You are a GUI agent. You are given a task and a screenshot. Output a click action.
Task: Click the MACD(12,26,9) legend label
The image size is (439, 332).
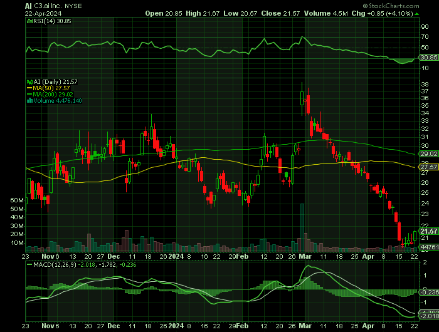click(x=55, y=264)
